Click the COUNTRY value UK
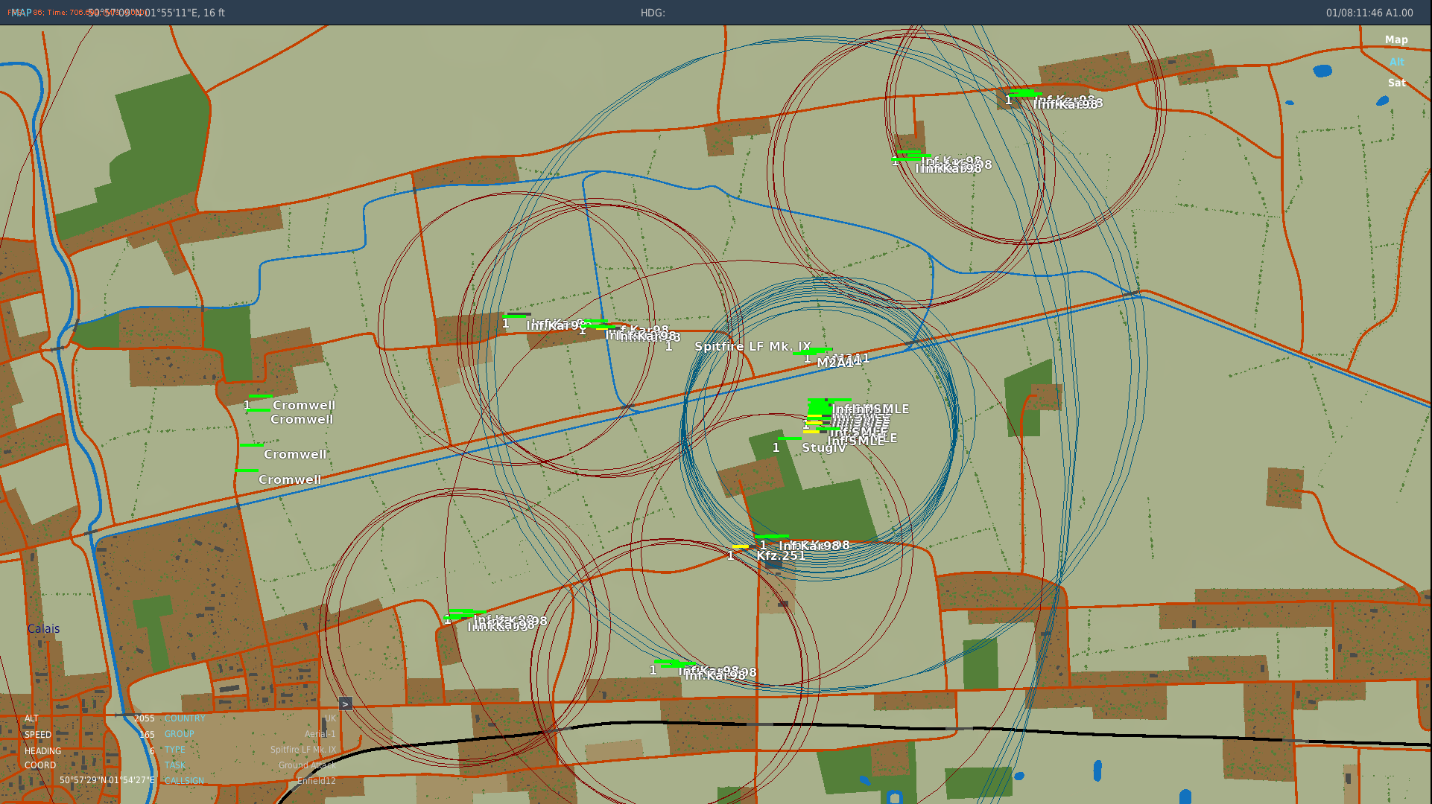Viewport: 1432px width, 804px height. click(x=330, y=718)
